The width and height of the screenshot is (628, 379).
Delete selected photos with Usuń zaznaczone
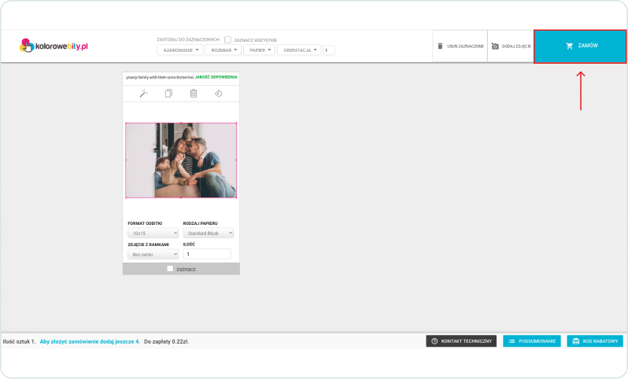460,46
